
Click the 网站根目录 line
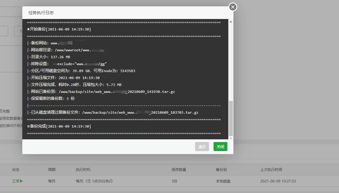tap(66, 50)
